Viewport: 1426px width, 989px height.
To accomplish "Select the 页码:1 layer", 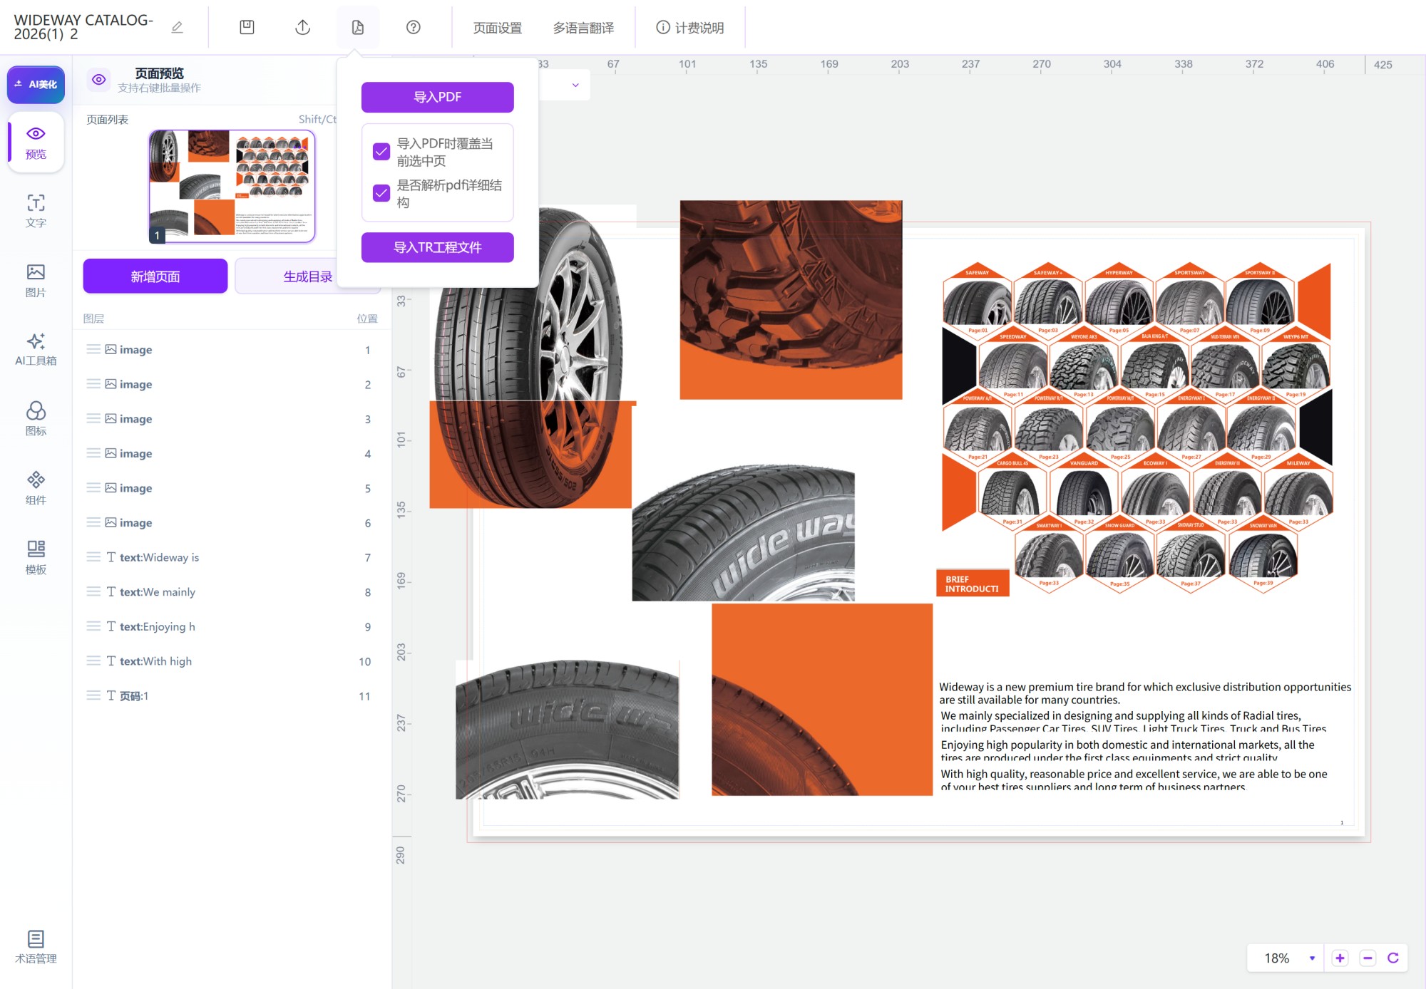I will (232, 695).
